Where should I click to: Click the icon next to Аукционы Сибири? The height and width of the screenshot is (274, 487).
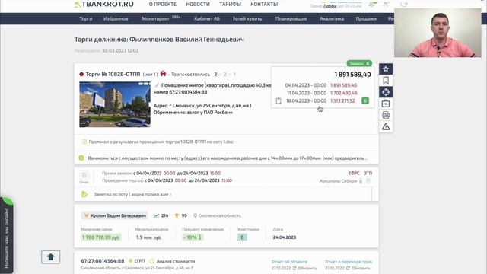click(x=361, y=181)
